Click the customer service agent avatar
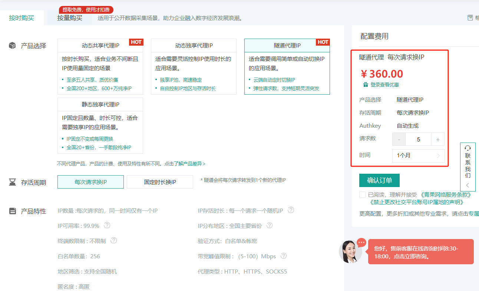This screenshot has height=291, width=479. pyautogui.click(x=350, y=252)
